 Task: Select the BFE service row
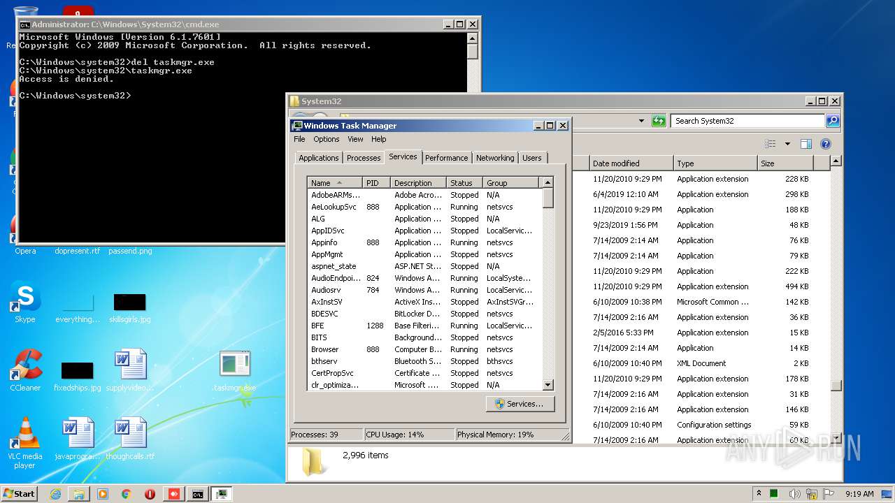click(x=424, y=326)
